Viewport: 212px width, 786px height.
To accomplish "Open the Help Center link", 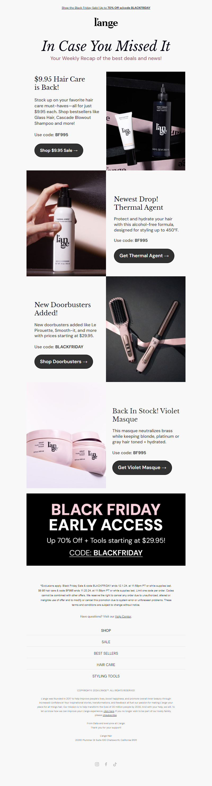I will click(123, 616).
